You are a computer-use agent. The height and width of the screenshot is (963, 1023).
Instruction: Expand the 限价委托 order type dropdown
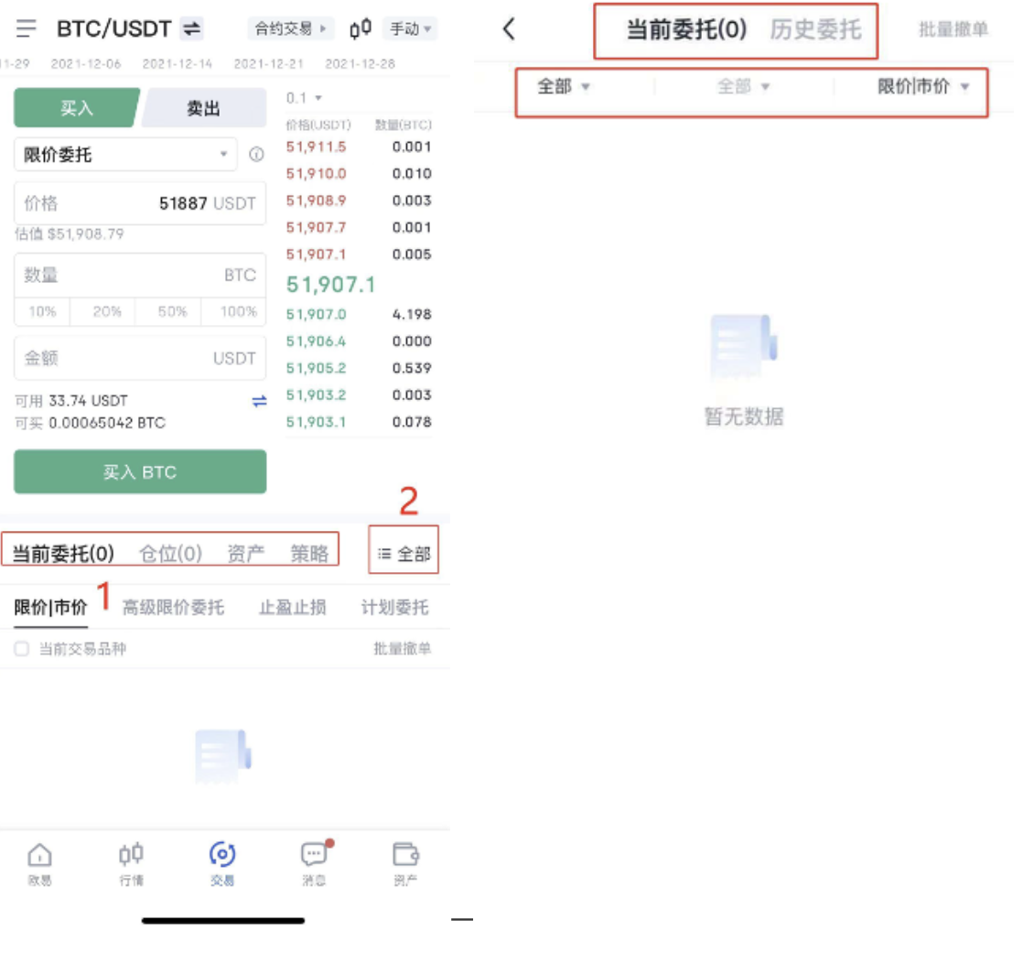click(125, 155)
